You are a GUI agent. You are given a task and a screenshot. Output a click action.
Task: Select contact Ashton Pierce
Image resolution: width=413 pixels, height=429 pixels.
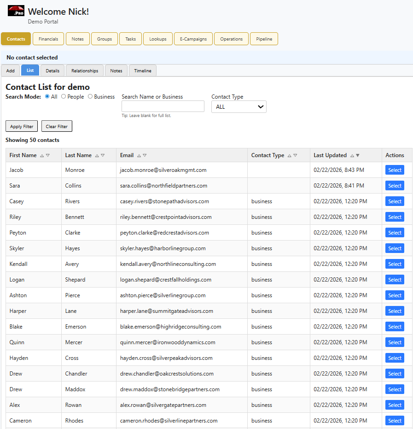point(395,295)
